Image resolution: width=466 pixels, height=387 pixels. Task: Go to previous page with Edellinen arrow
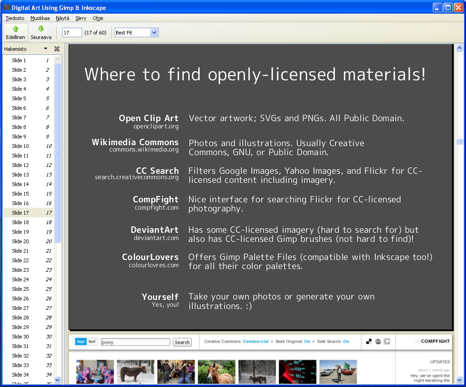coord(15,32)
